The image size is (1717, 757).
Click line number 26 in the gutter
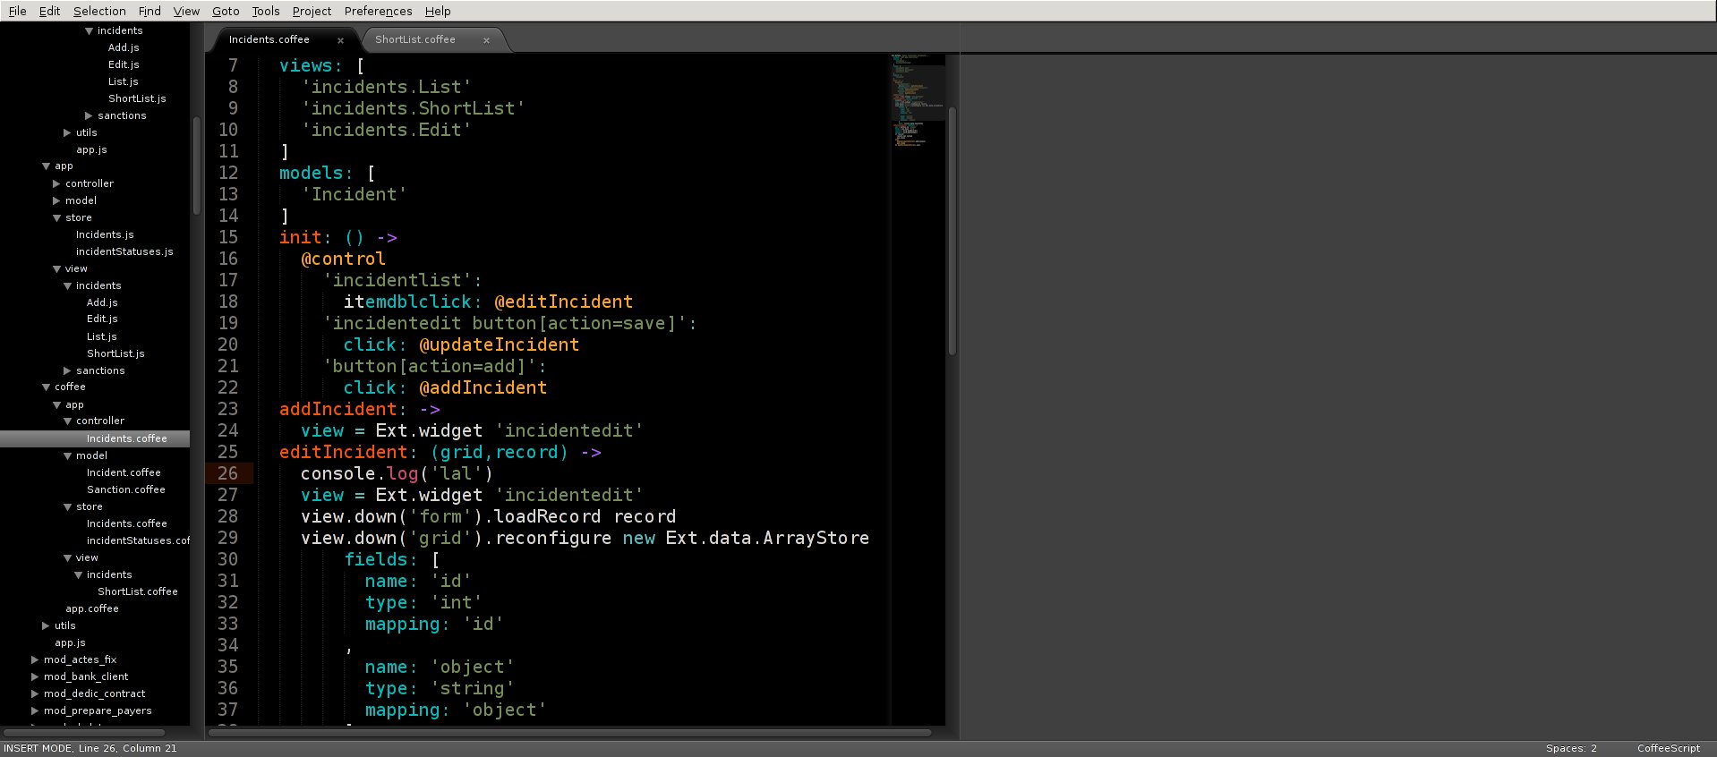(228, 473)
